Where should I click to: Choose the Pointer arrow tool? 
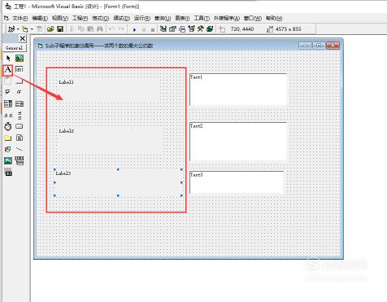coord(8,58)
